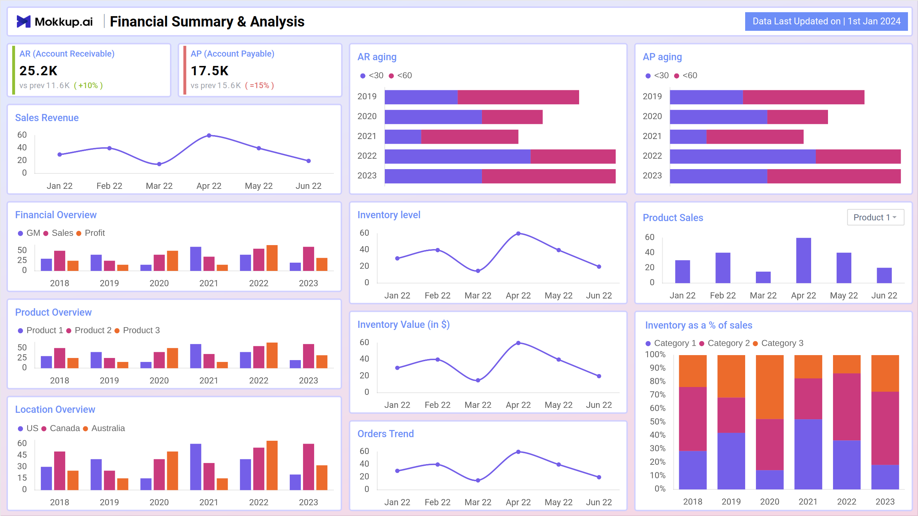Click the Financial Summary & Analysis title

pyautogui.click(x=207, y=21)
